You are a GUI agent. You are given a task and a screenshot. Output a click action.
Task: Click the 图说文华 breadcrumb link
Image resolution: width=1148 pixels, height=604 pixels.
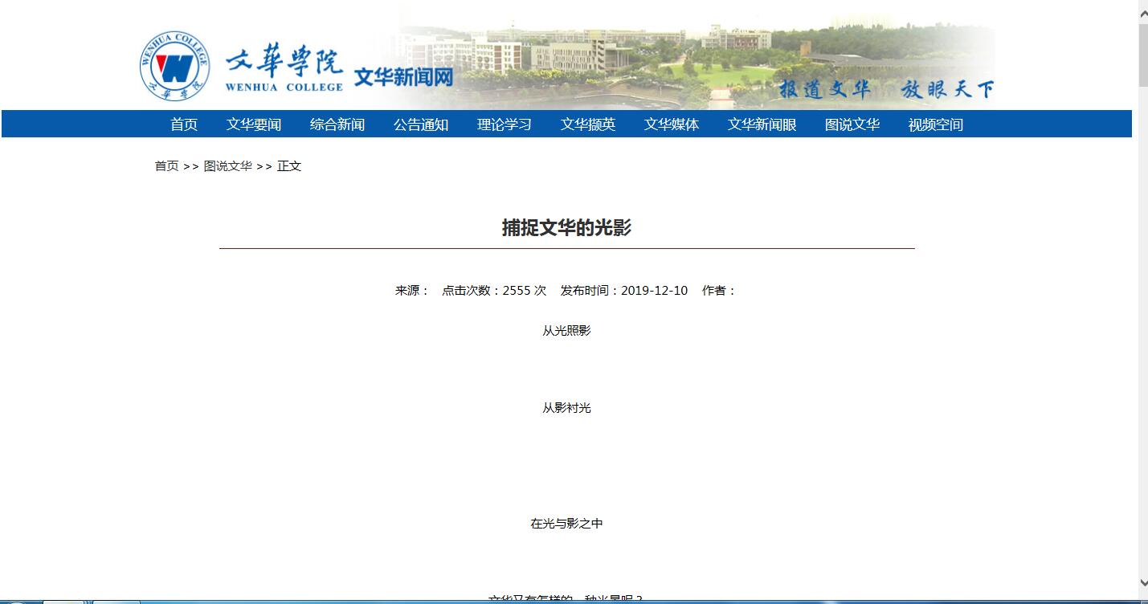pos(228,166)
